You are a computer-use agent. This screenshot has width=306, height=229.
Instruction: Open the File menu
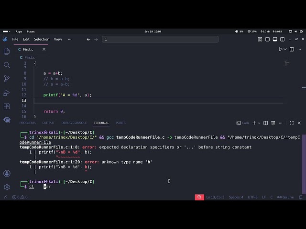[x=15, y=39]
